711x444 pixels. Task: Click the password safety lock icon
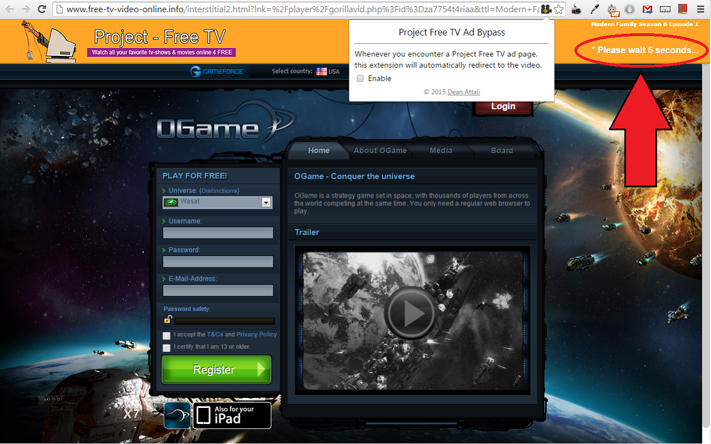click(x=167, y=319)
